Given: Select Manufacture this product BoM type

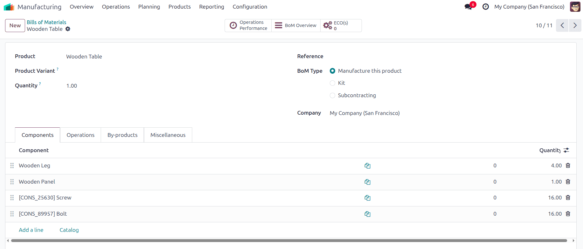Looking at the screenshot, I should (x=333, y=71).
